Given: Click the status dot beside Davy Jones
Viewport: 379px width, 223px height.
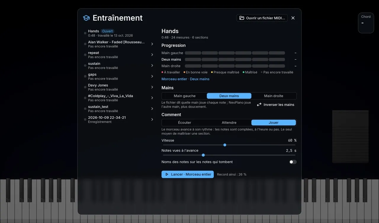Looking at the screenshot, I should pos(85,87).
